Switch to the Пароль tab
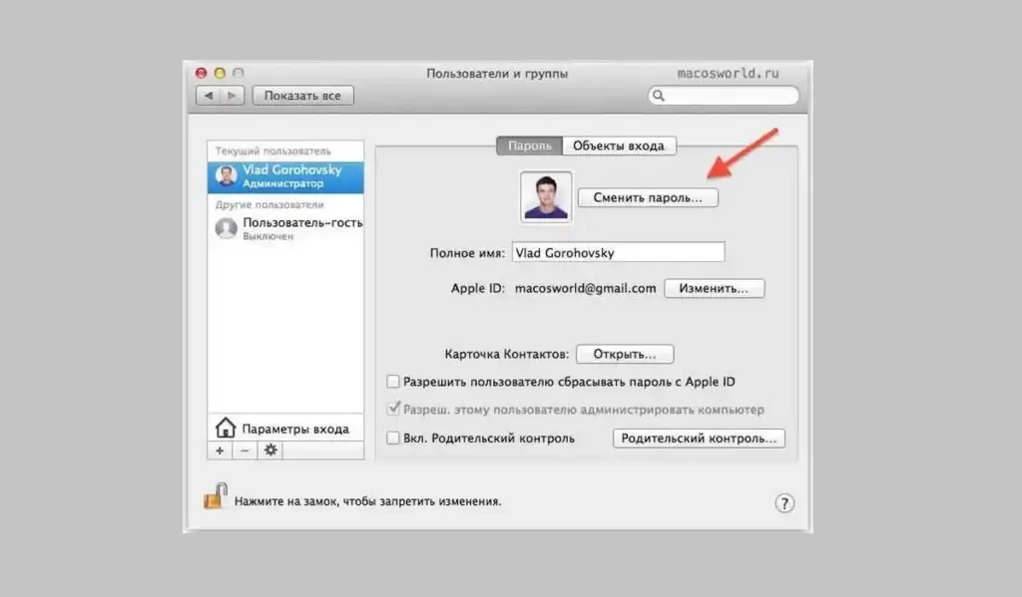Viewport: 1022px width, 597px height. (x=529, y=146)
